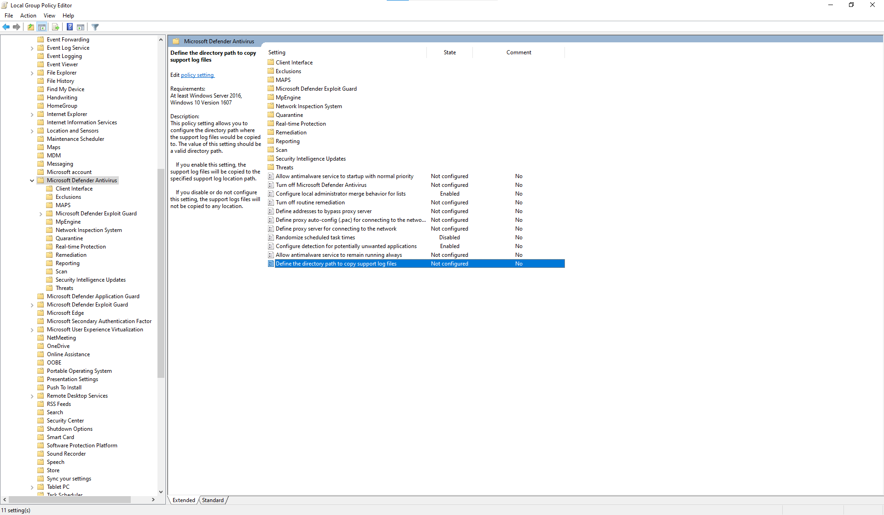The height and width of the screenshot is (515, 884).
Task: Open the Action menu
Action: (28, 16)
